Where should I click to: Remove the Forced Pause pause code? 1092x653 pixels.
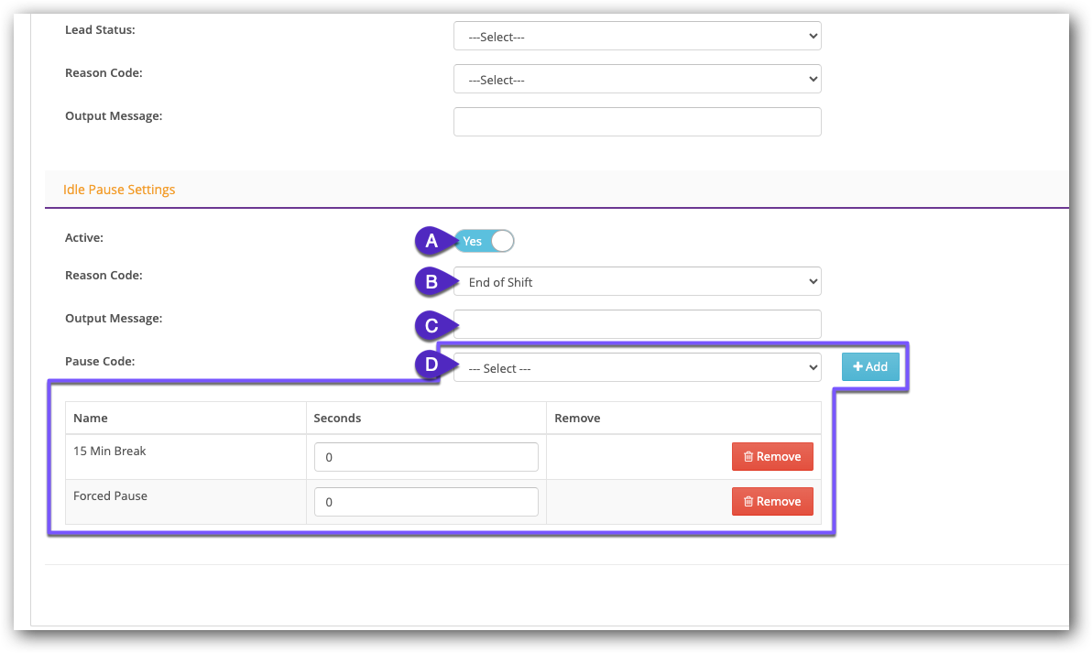[772, 501]
